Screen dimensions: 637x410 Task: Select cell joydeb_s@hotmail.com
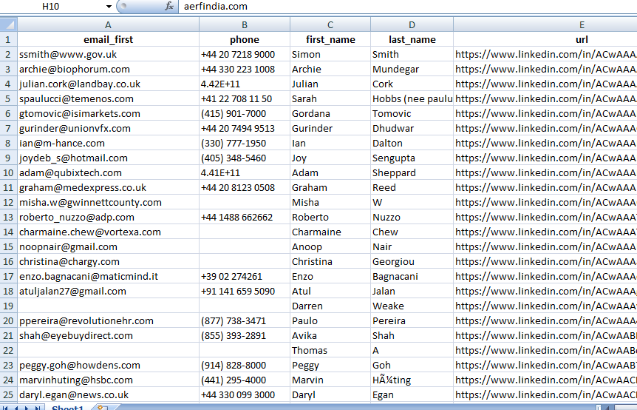click(108, 158)
